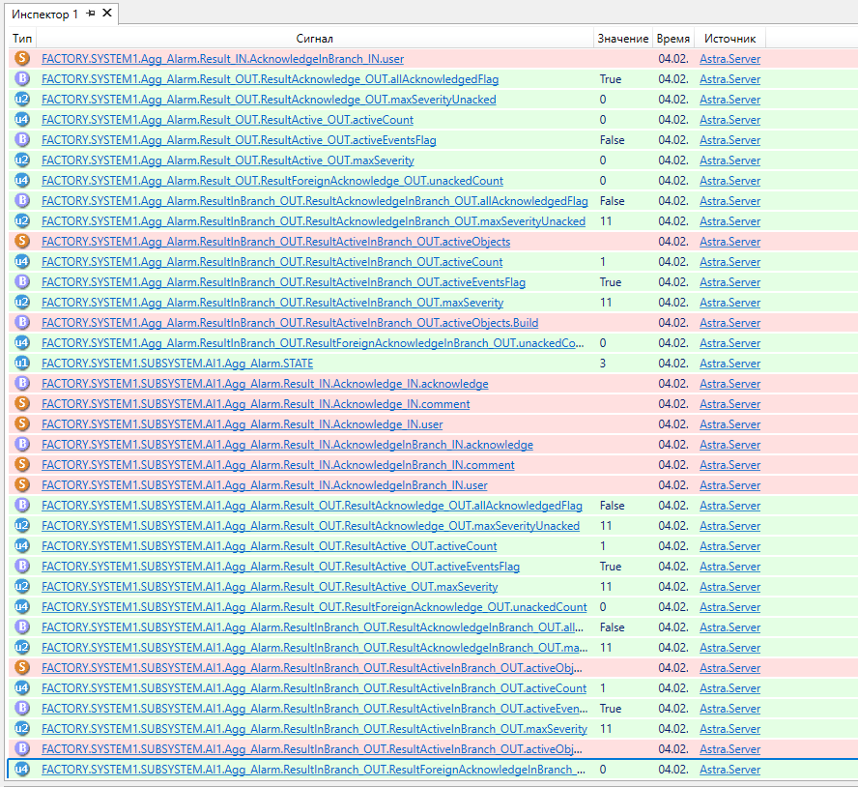The height and width of the screenshot is (787, 858).
Task: Click the S icon beside AI1 Acknowledge_IN.comment
Action: coord(21,404)
